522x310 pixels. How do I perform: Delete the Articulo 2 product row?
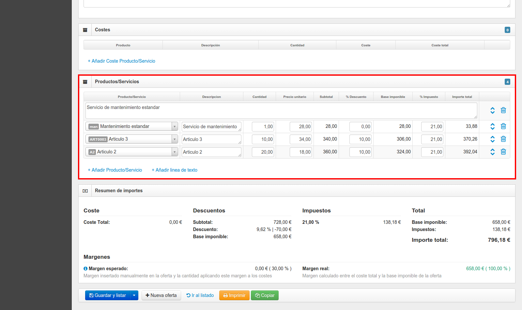[503, 152]
